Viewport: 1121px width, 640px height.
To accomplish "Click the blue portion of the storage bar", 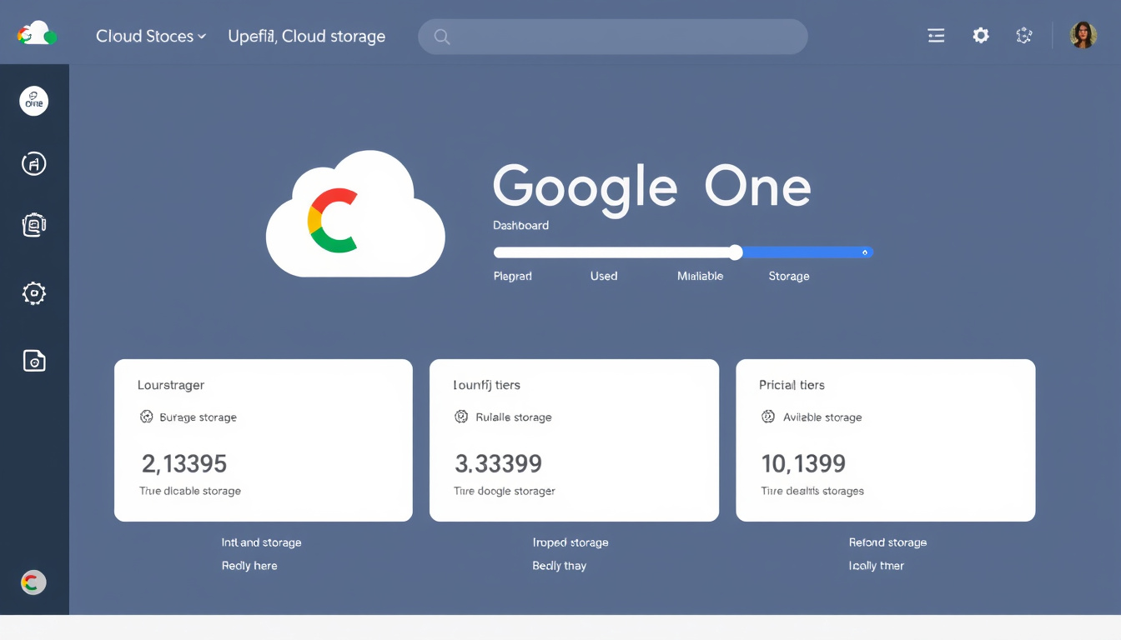I will click(x=807, y=252).
